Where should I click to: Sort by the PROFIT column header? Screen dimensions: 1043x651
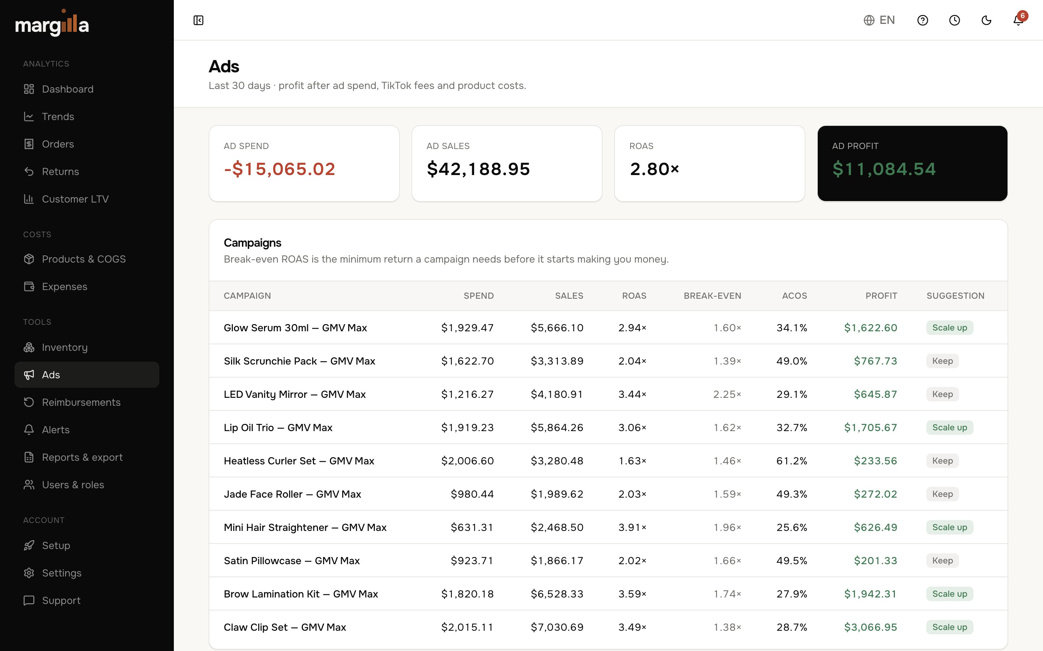point(881,296)
